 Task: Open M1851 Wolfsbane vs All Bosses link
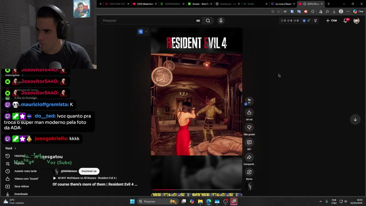click(85, 178)
